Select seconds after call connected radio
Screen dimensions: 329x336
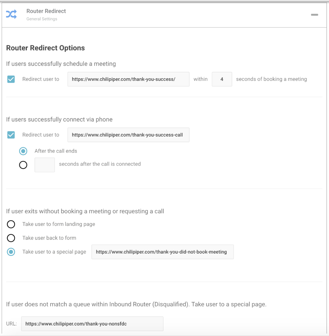(x=23, y=165)
